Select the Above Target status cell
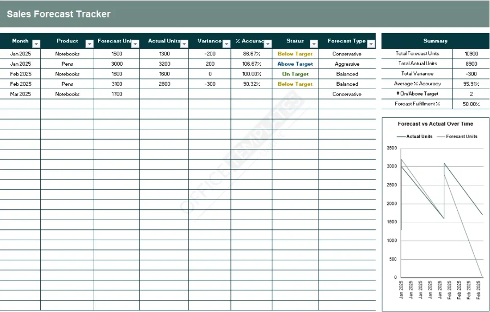Image resolution: width=490 pixels, height=312 pixels. click(295, 64)
